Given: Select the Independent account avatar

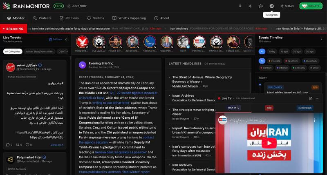Looking at the screenshot, I should [x=82, y=42].
